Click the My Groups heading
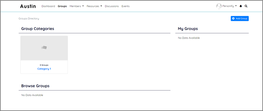 (188, 29)
